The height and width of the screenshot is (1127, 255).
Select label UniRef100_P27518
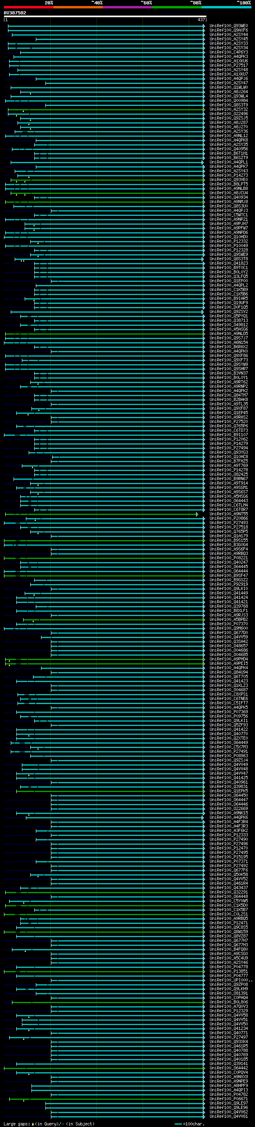[x=228, y=527]
